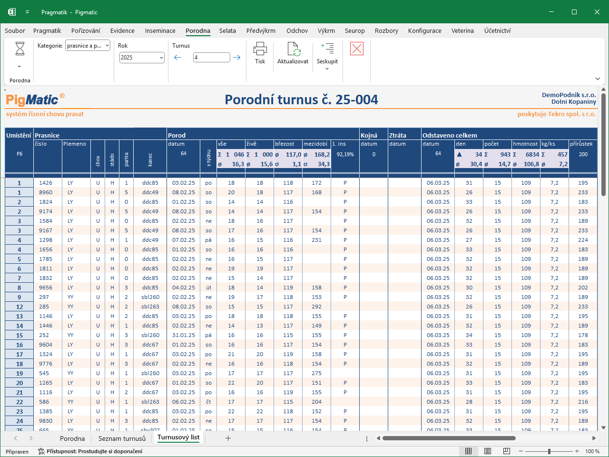Select boar cell sbl260 for sow 297
The width and height of the screenshot is (609, 457).
click(150, 297)
